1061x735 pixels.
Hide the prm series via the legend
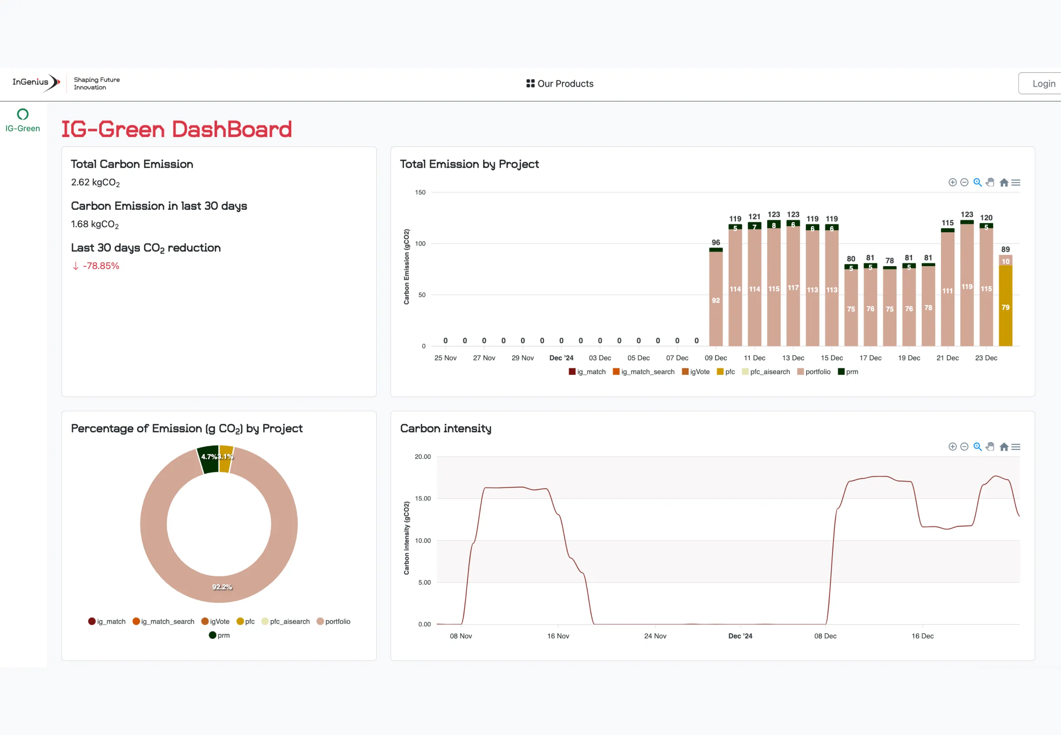pos(848,372)
